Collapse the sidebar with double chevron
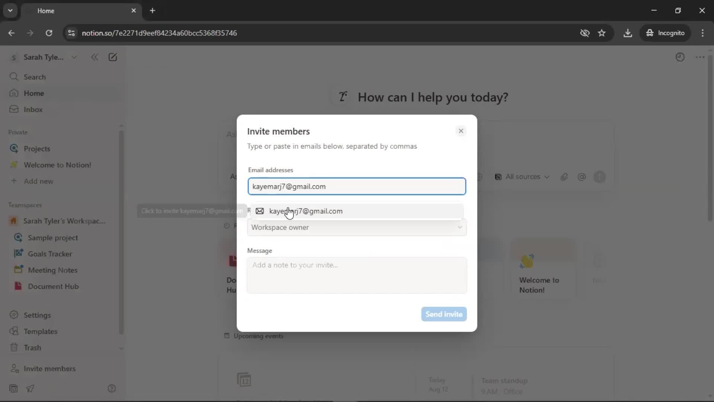 95,57
